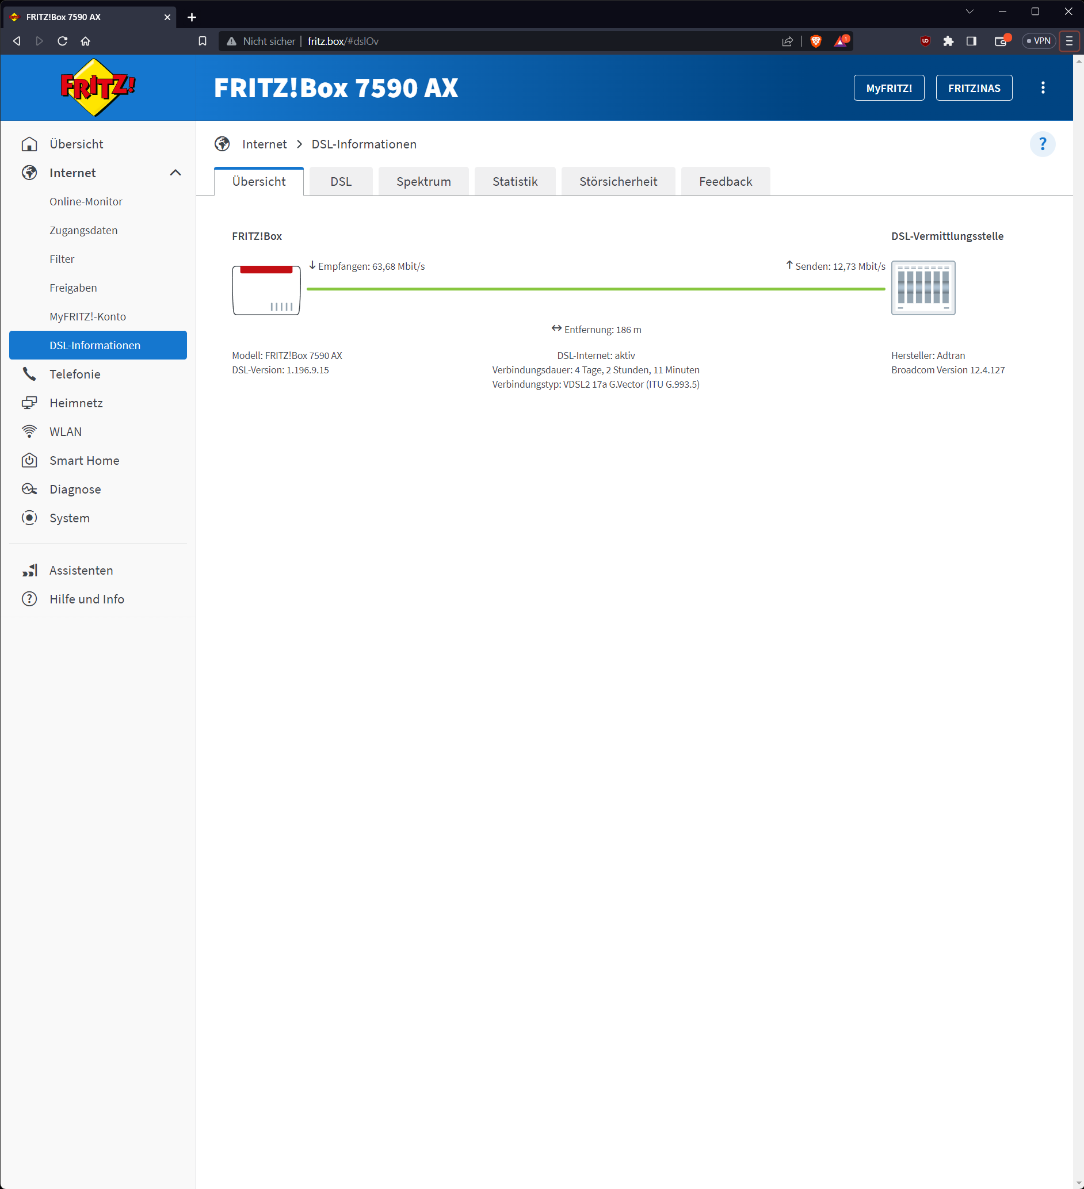Collapse the Internet menu chevron

pos(175,173)
